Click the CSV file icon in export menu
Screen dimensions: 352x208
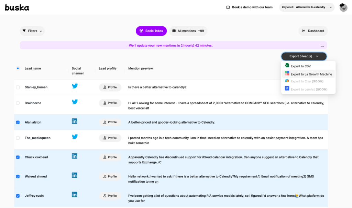(x=287, y=65)
